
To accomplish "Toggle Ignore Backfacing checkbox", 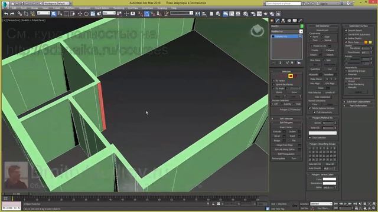I will (273, 85).
